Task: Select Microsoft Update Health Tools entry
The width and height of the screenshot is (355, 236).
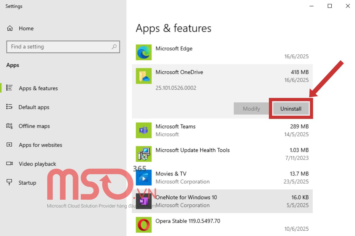Action: (222, 154)
